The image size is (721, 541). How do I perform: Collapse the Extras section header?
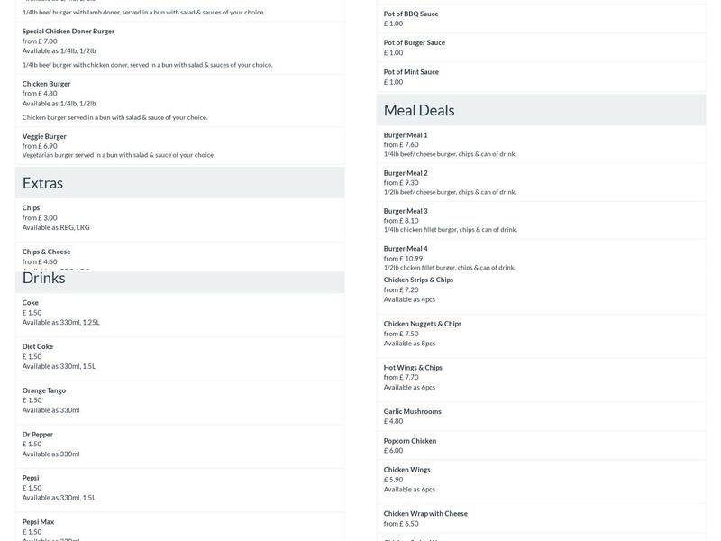tap(179, 183)
